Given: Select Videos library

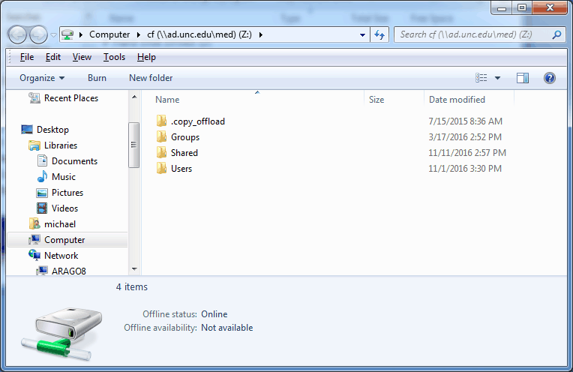Looking at the screenshot, I should pos(64,208).
